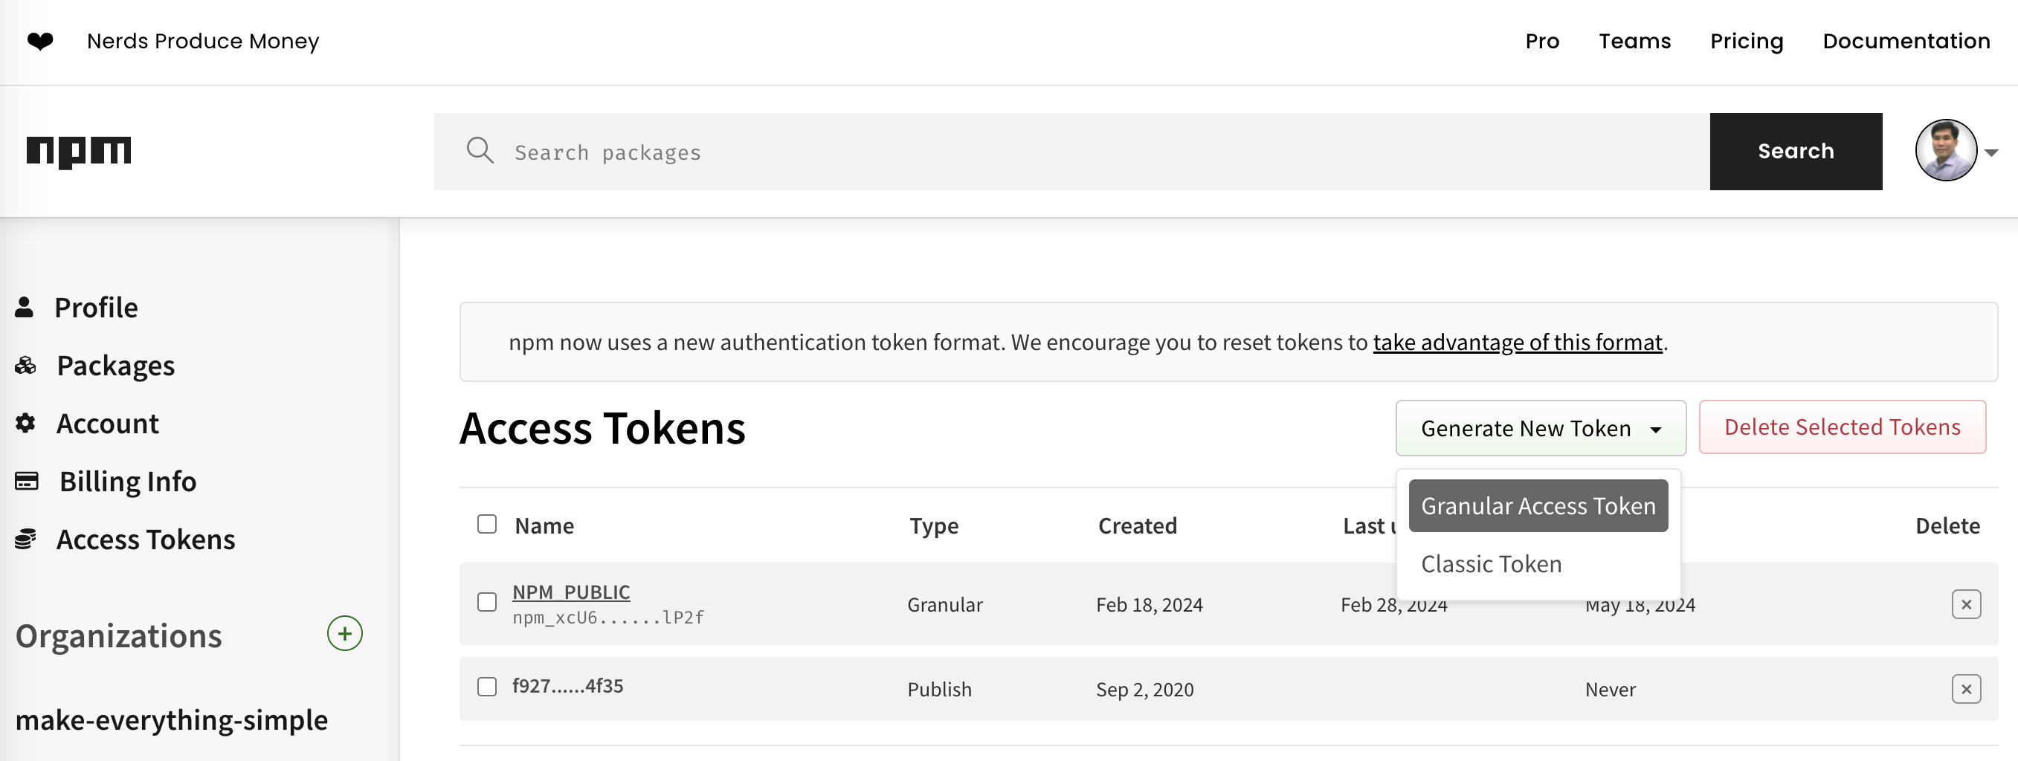
Task: Open the Documentation page
Action: coord(1906,41)
